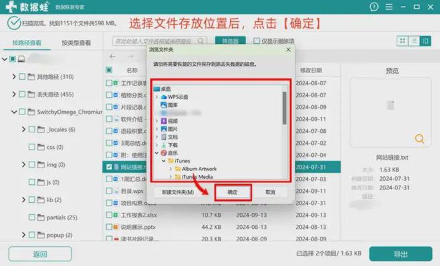440x266 pixels.
Task: Click the 桌面 desktop icon in dialog
Action: click(x=157, y=88)
